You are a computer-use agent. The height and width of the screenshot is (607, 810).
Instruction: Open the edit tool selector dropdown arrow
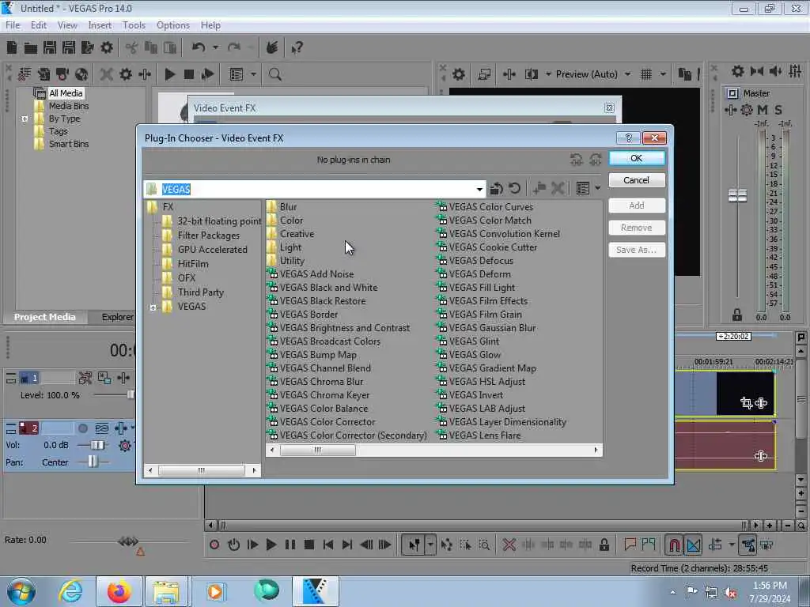pyautogui.click(x=430, y=545)
